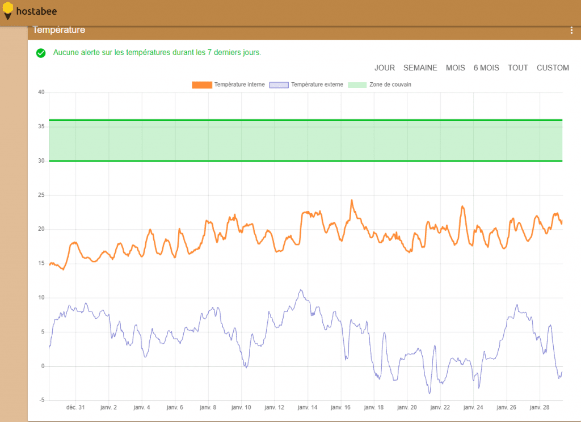581x422 pixels.
Task: Click the hostabee bee logo icon
Action: pos(7,11)
